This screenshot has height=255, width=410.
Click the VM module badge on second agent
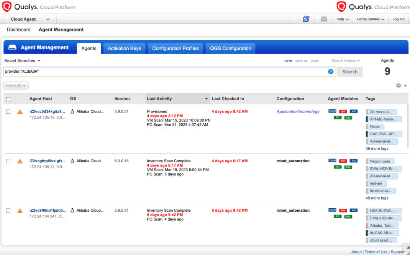(353, 161)
